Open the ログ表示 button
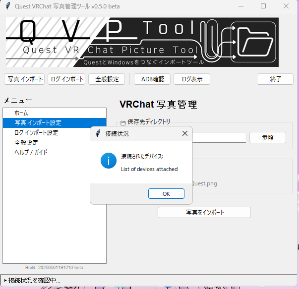299x289 pixels. [x=192, y=79]
